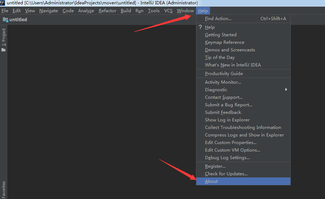Toggle the Favorites tool window tab
The width and height of the screenshot is (325, 199).
pos(4,190)
